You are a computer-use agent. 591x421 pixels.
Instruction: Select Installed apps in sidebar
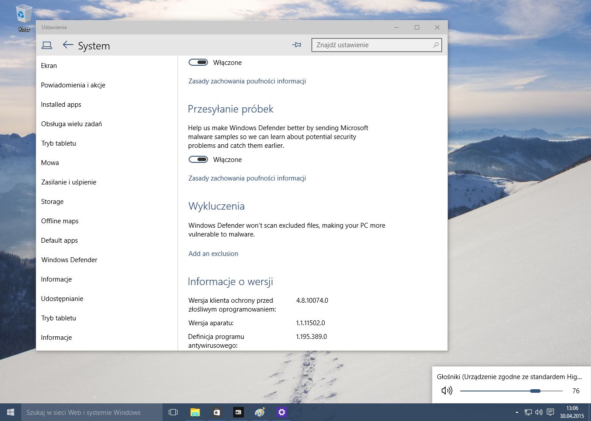pyautogui.click(x=61, y=104)
